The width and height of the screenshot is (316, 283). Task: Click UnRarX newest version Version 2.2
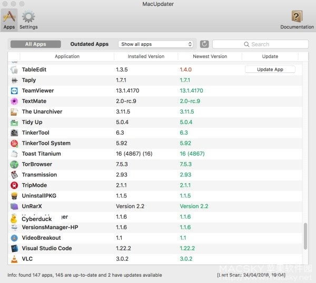pyautogui.click(x=194, y=206)
